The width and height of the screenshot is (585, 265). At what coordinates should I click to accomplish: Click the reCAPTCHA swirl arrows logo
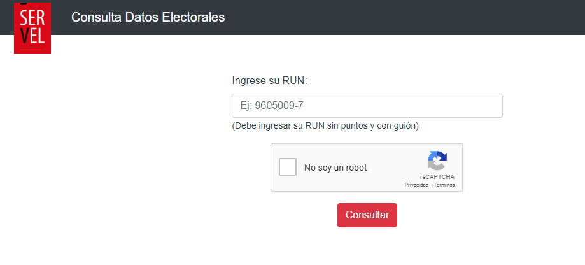tap(437, 161)
